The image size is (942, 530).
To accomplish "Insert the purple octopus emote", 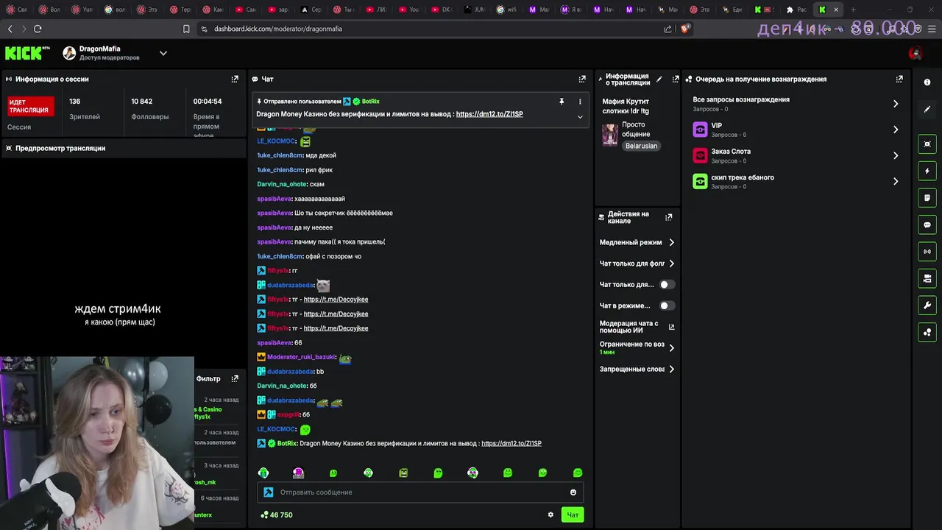I will (298, 473).
